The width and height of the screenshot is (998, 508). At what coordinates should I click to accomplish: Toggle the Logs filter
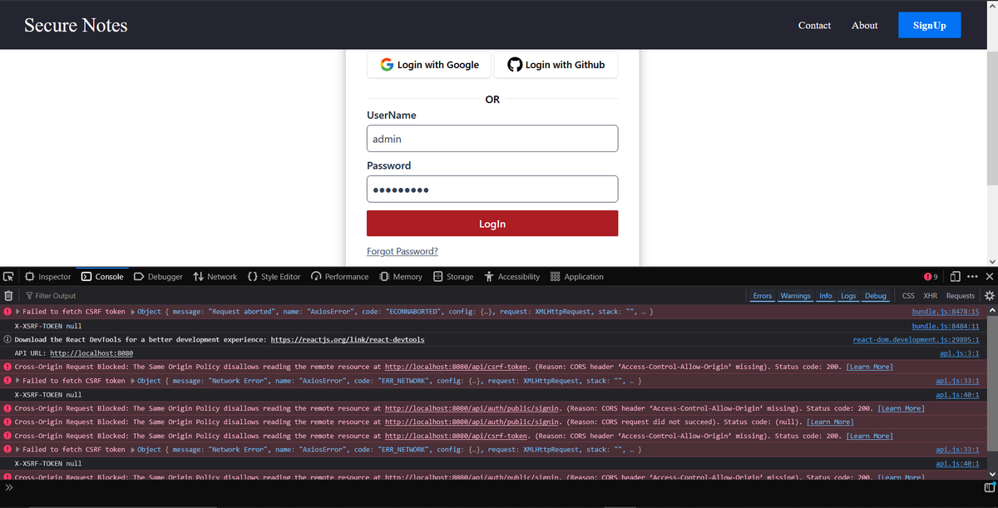[x=848, y=295]
